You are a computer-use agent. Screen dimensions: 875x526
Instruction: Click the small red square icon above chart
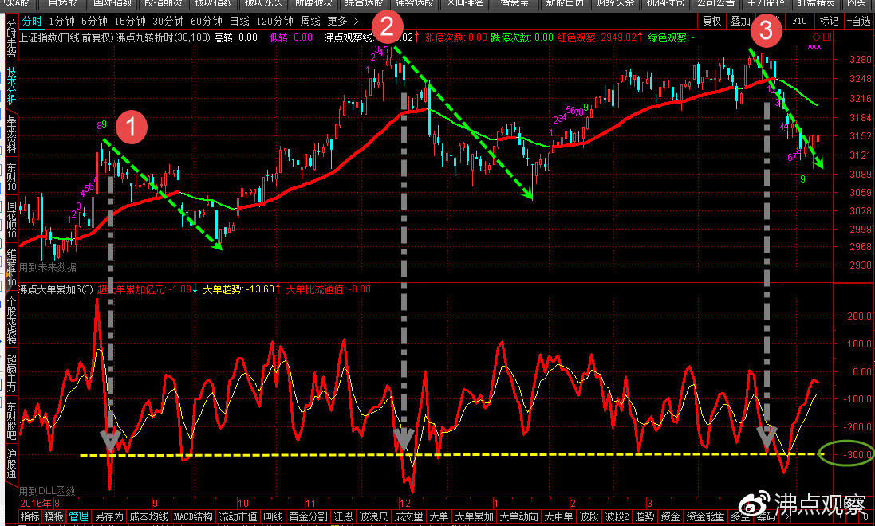tap(827, 37)
